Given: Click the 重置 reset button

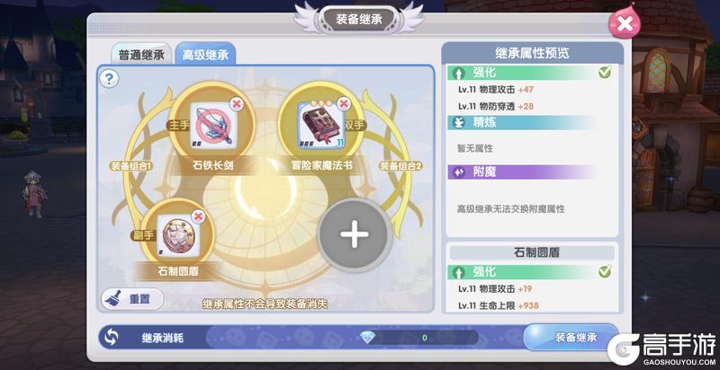Looking at the screenshot, I should coord(132,299).
